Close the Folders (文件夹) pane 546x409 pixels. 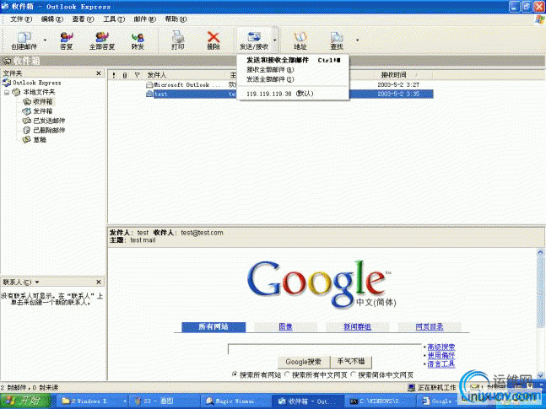pos(99,73)
